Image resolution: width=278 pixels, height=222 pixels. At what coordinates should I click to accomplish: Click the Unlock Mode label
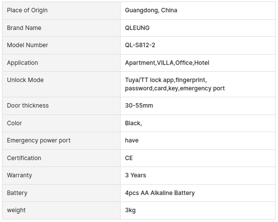pyautogui.click(x=25, y=80)
